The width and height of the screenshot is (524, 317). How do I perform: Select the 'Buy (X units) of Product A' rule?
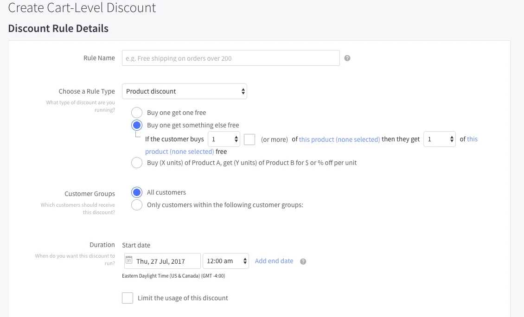[137, 163]
